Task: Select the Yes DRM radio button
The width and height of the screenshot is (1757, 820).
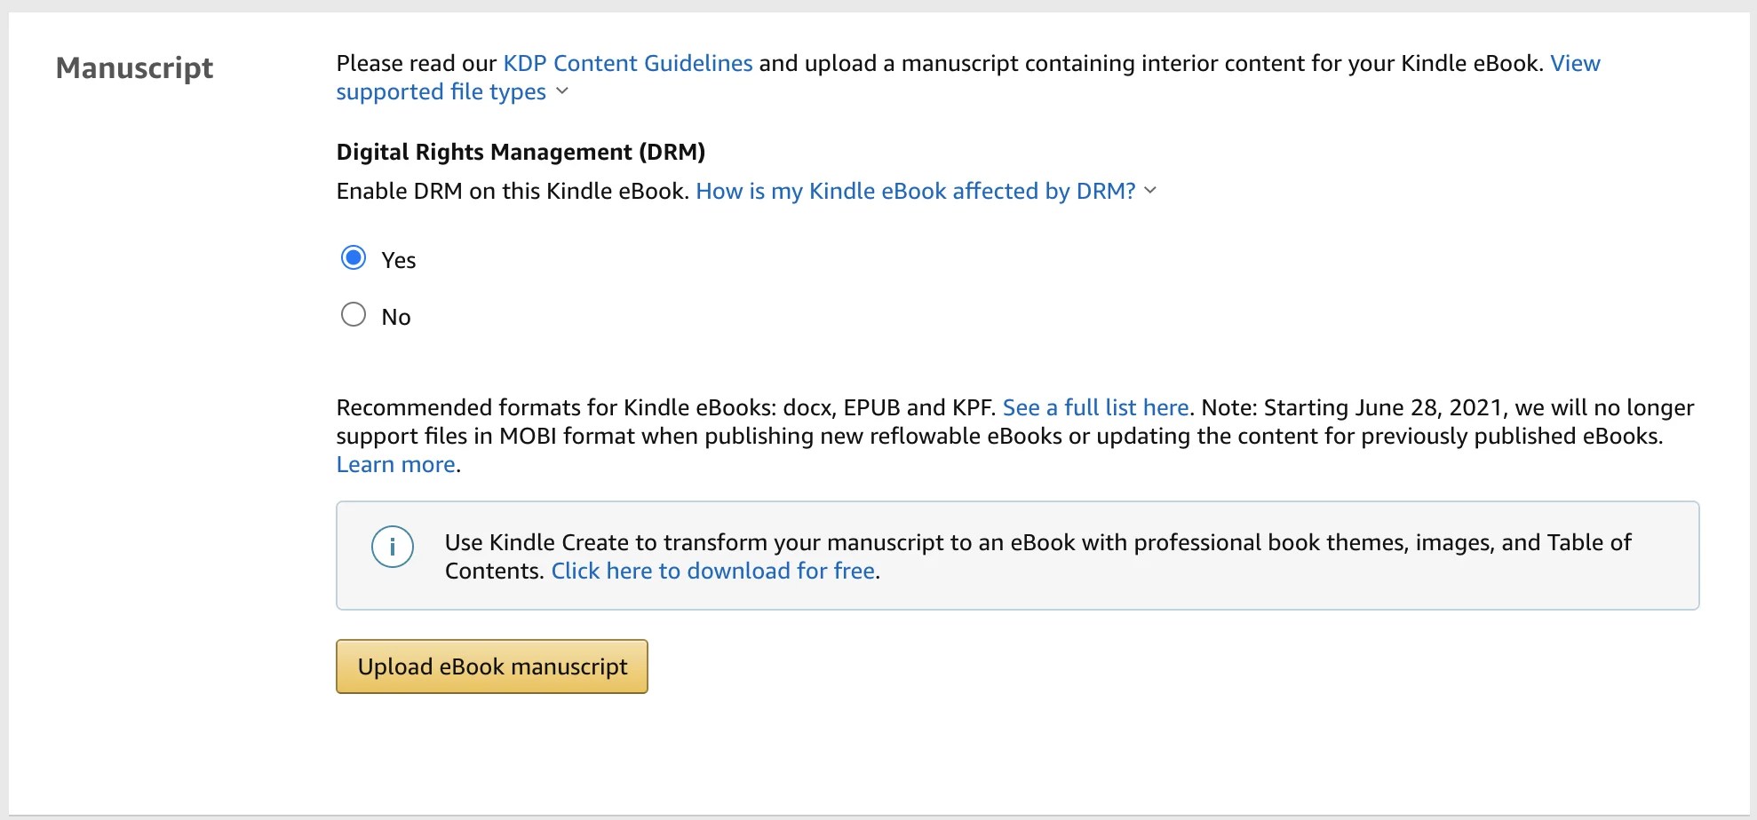Action: [x=354, y=257]
